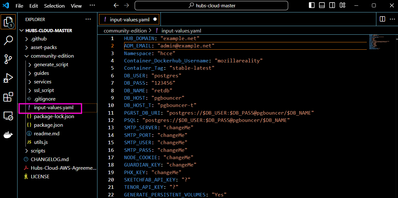Open the Source Control view
Viewport: 398px width, 198px height.
tap(8, 59)
